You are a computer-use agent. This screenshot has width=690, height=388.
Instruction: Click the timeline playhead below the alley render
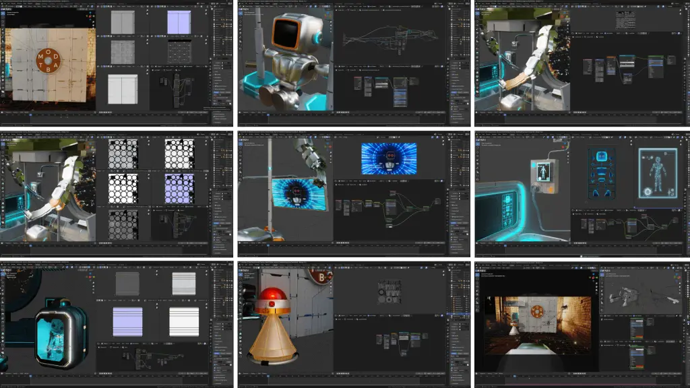pyautogui.click(x=516, y=376)
